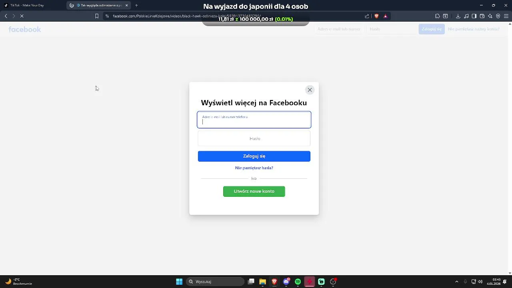Screen dimensions: 512x288
Task: Click the Wyszukaj taskbar search box
Action: click(x=215, y=282)
